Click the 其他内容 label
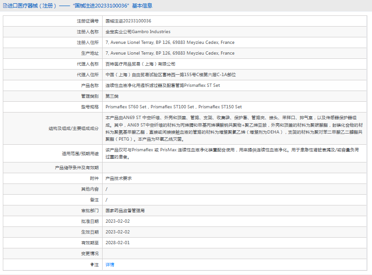Screen dimensions: 372x275 pos(89,189)
